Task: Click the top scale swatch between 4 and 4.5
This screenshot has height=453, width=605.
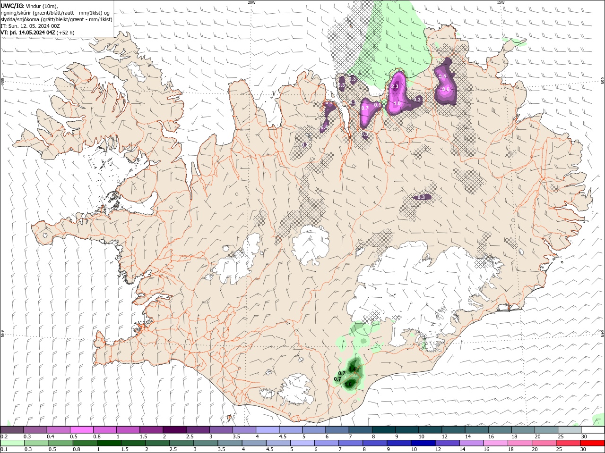Action: [x=267, y=429]
